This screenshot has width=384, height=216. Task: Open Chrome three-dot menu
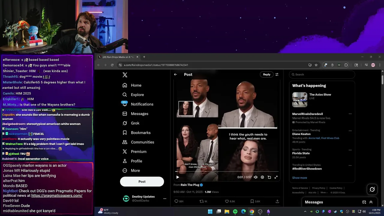tap(380, 65)
